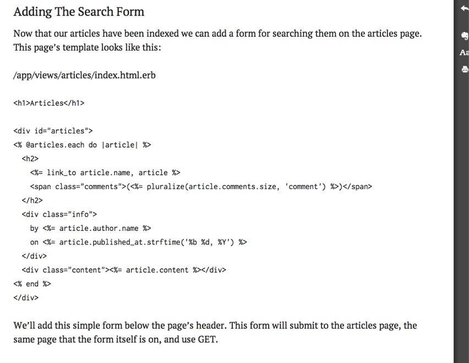Screen dimensions: 469x363
Task: Click the published_at.strftime code line
Action: (x=139, y=242)
